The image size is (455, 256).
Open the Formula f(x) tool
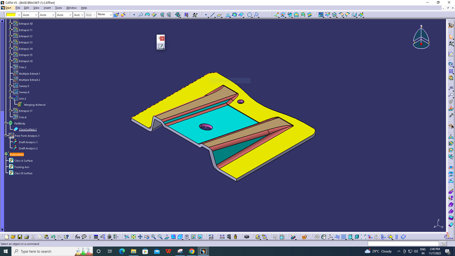77,237
